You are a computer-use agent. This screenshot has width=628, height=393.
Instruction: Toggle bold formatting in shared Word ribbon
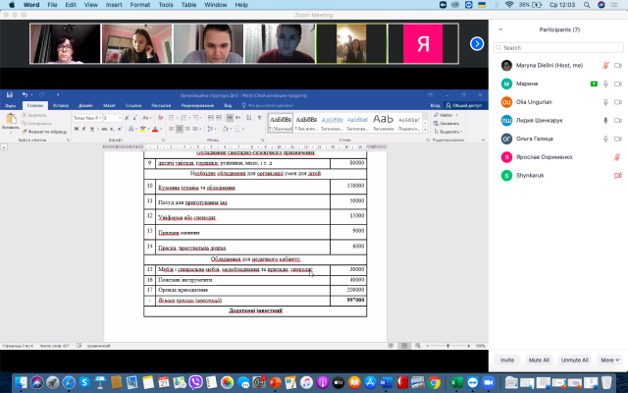click(x=77, y=129)
